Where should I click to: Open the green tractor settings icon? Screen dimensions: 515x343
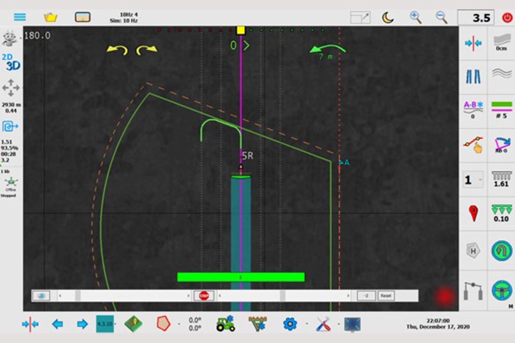225,324
